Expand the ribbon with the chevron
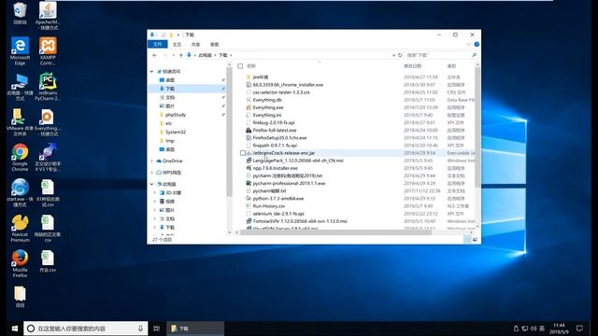 (469, 44)
